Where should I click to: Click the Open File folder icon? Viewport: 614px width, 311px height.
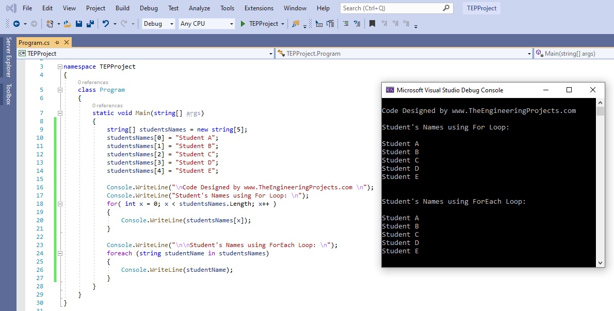(68, 24)
